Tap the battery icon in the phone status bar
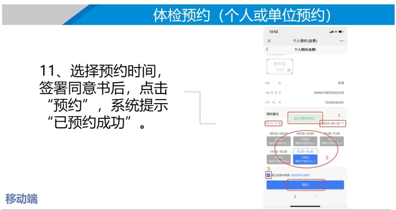 tap(341, 32)
